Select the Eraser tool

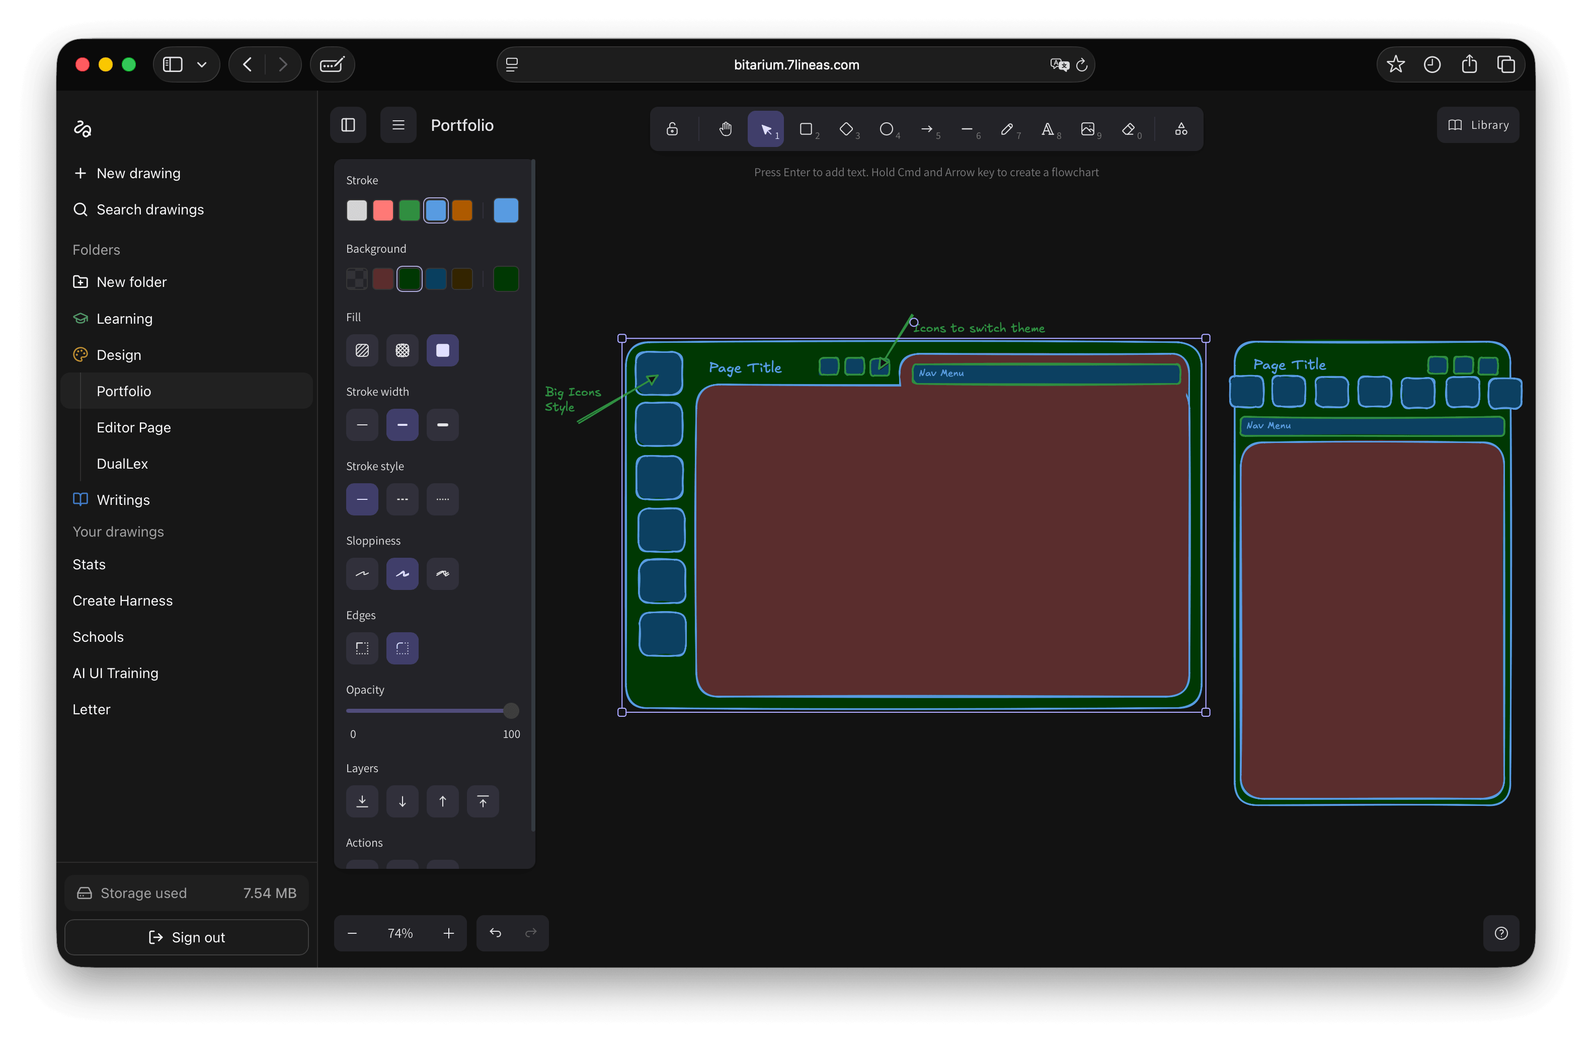click(1129, 128)
